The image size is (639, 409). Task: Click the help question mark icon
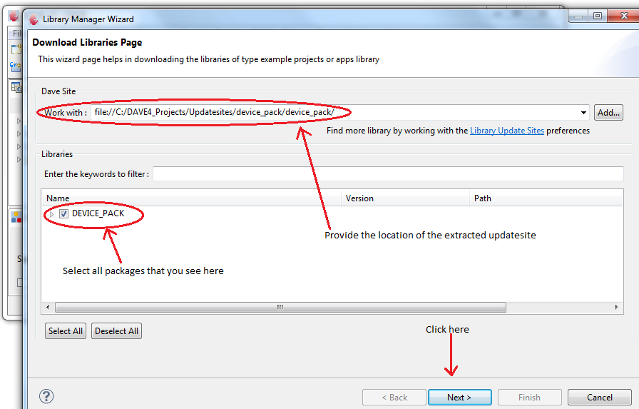click(x=46, y=396)
